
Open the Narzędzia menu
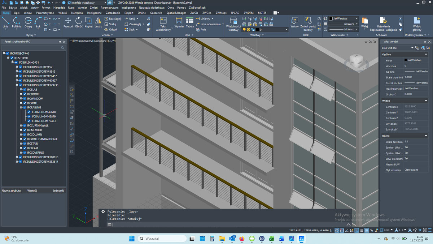click(59, 8)
